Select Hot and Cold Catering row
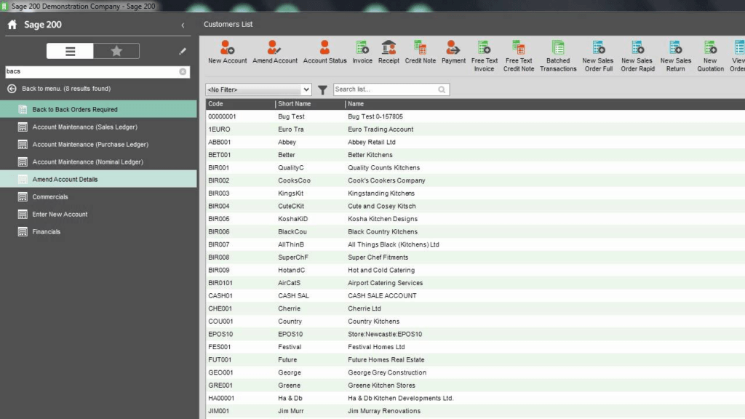The height and width of the screenshot is (419, 745). coord(475,271)
